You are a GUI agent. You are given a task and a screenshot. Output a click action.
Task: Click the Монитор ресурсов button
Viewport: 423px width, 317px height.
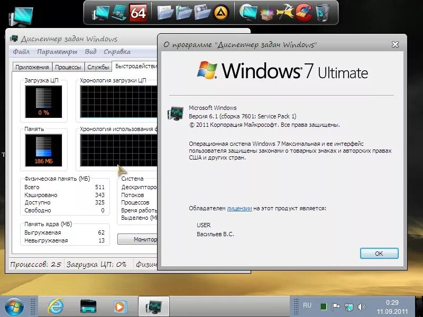[x=137, y=239]
